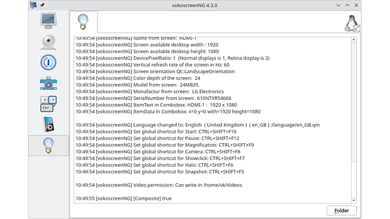
Task: Click the 'Video permission' log line
Action: pos(159,185)
